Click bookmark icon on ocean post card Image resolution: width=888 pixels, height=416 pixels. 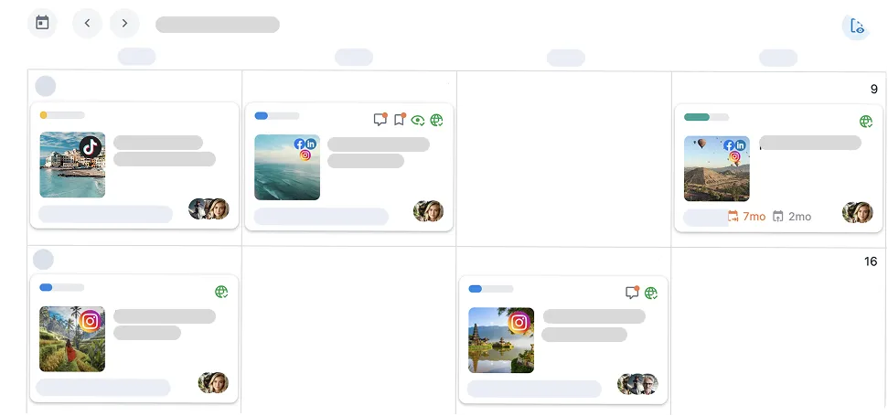[400, 120]
